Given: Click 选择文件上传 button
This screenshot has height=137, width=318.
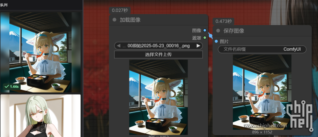Looking at the screenshot, I should click(158, 55).
